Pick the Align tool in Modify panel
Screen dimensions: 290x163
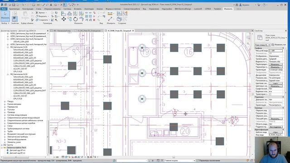(x=63, y=13)
